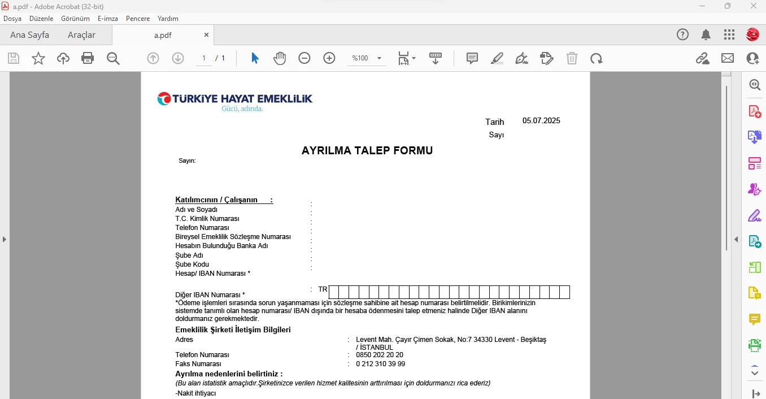Click the page number input field
Image resolution: width=766 pixels, height=399 pixels.
tap(204, 58)
